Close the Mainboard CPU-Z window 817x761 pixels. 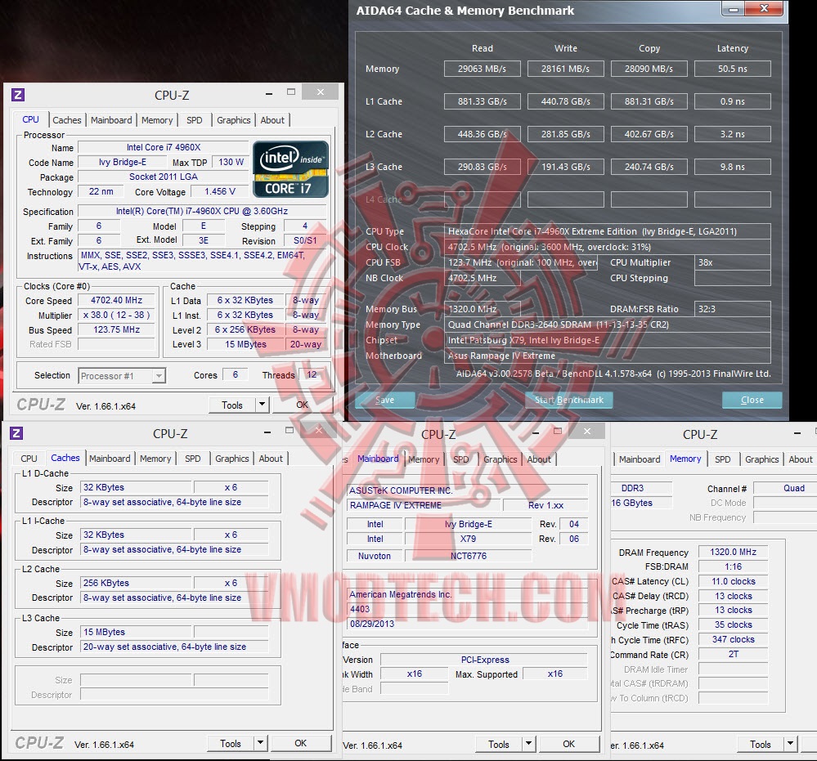coord(586,431)
